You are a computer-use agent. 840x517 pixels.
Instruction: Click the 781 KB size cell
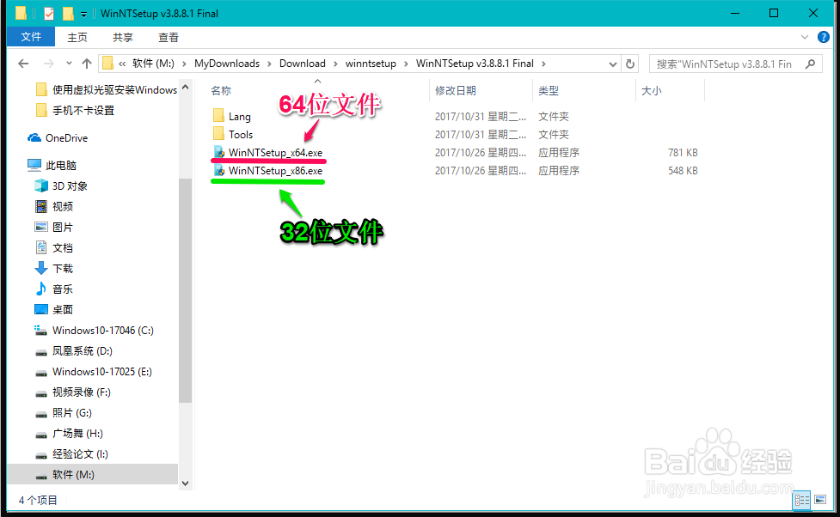tap(683, 153)
